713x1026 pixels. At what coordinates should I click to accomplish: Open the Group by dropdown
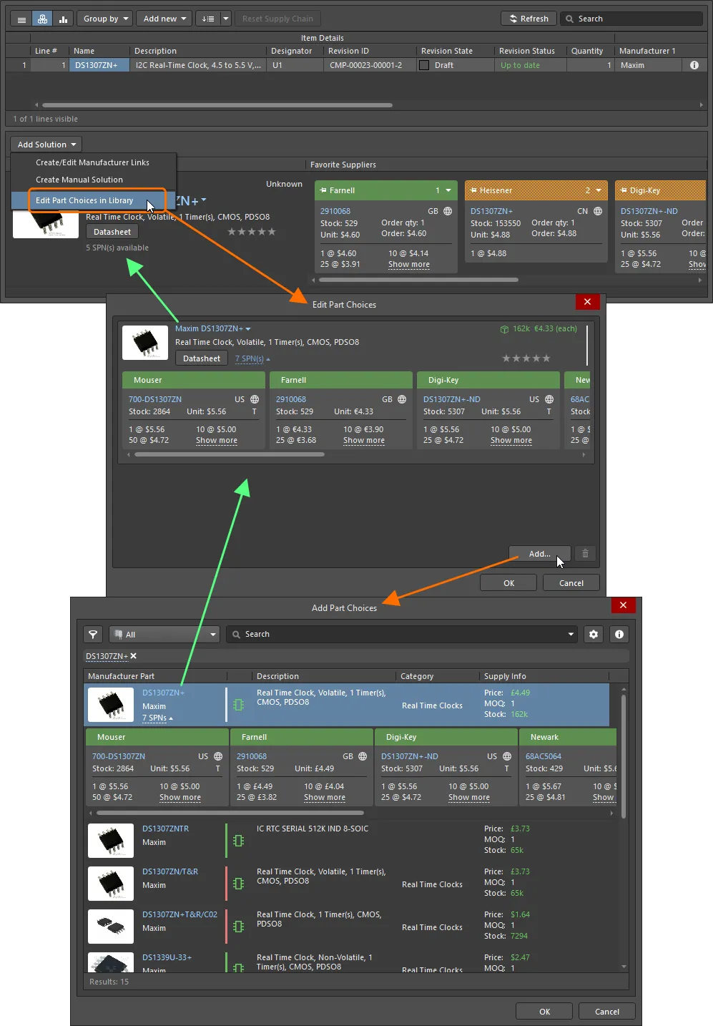(104, 19)
